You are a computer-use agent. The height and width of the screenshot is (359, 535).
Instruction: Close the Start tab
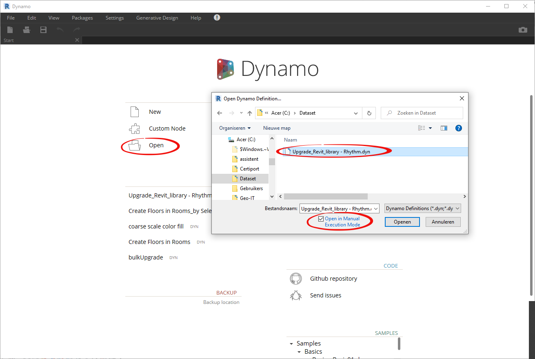pyautogui.click(x=77, y=40)
